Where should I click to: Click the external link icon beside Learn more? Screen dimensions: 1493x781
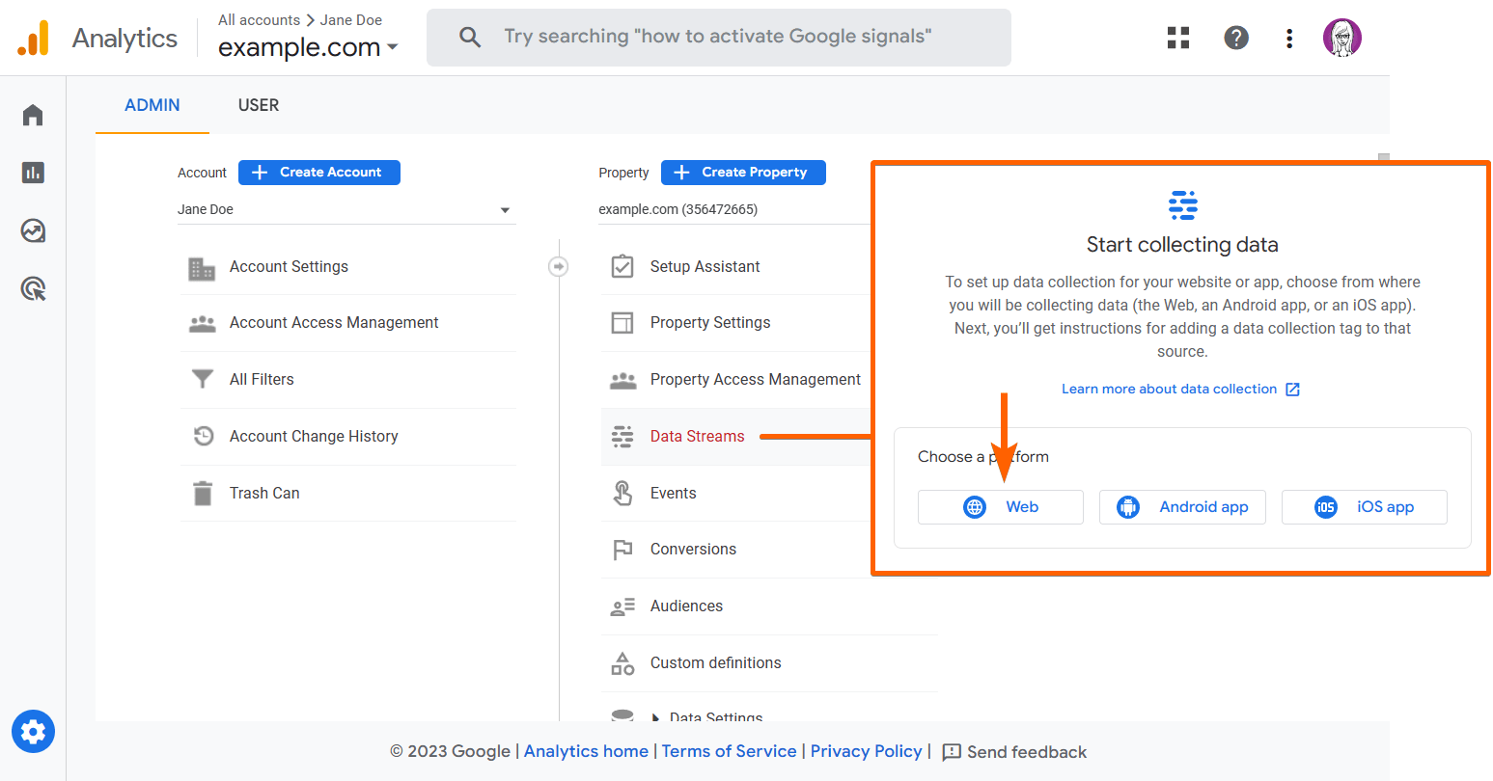click(x=1292, y=390)
